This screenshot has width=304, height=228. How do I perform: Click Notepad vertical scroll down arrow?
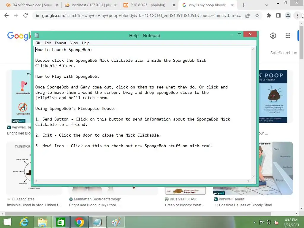(253, 176)
